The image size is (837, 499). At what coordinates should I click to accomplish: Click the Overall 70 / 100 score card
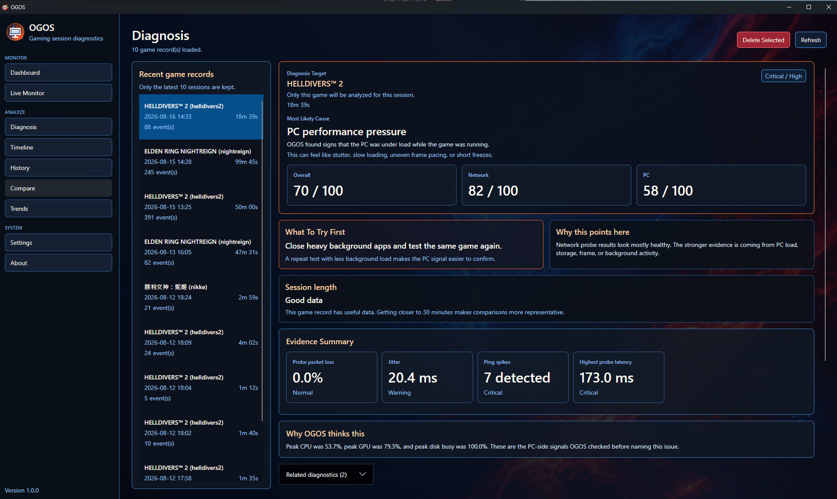point(372,185)
